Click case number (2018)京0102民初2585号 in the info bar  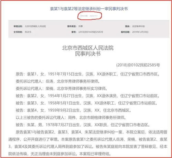[91, 32]
